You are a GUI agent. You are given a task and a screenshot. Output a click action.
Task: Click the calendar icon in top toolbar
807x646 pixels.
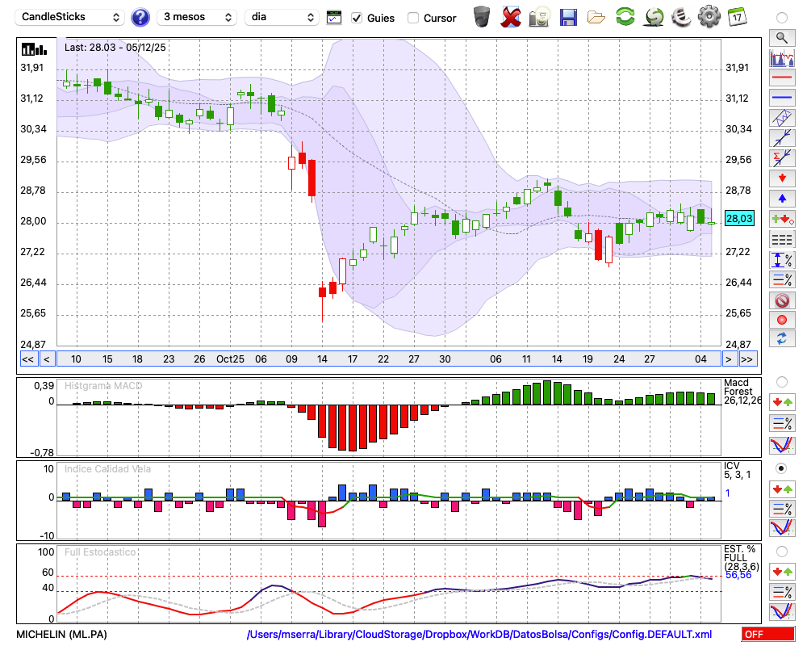pyautogui.click(x=737, y=17)
